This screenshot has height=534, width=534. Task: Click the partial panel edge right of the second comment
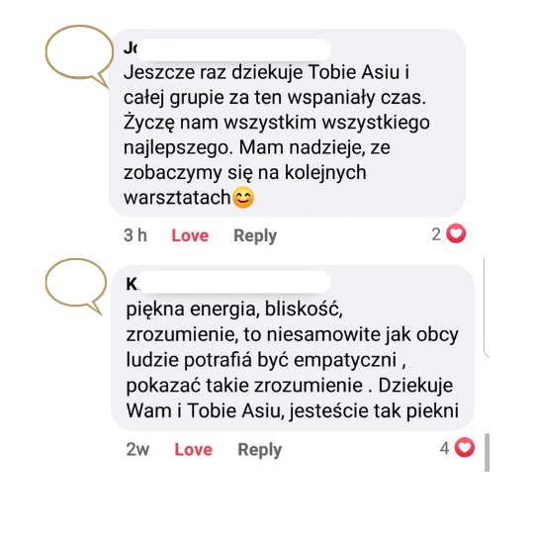tap(487, 308)
